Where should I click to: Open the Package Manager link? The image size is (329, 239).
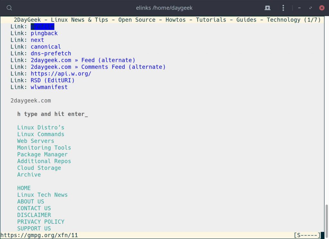pyautogui.click(x=42, y=154)
